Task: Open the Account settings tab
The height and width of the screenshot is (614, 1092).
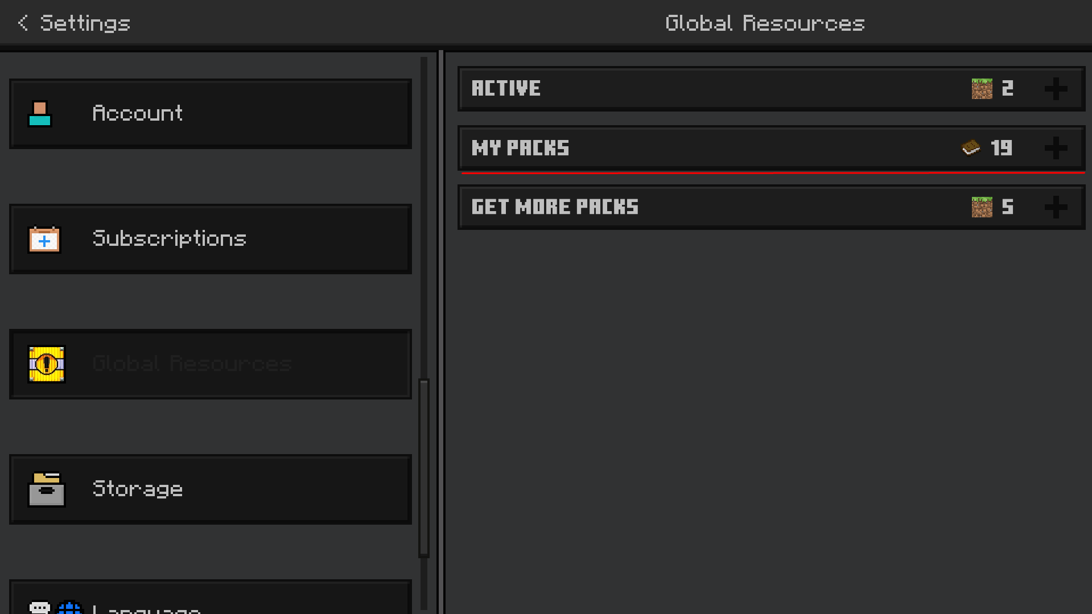Action: point(211,114)
